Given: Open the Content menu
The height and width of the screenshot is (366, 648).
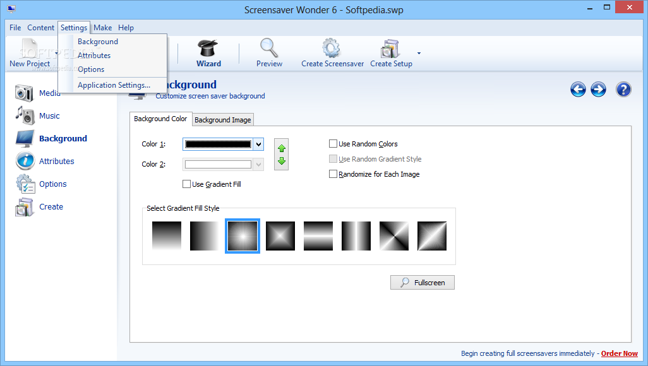Looking at the screenshot, I should click(40, 28).
